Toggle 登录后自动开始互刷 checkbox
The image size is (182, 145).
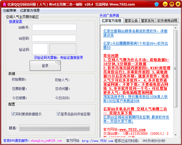59,114
